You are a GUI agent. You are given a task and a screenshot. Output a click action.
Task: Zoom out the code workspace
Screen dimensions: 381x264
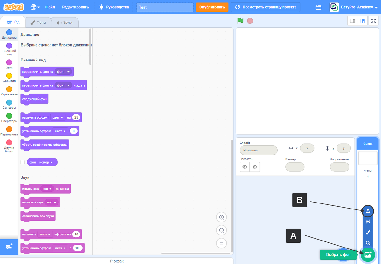click(x=221, y=230)
